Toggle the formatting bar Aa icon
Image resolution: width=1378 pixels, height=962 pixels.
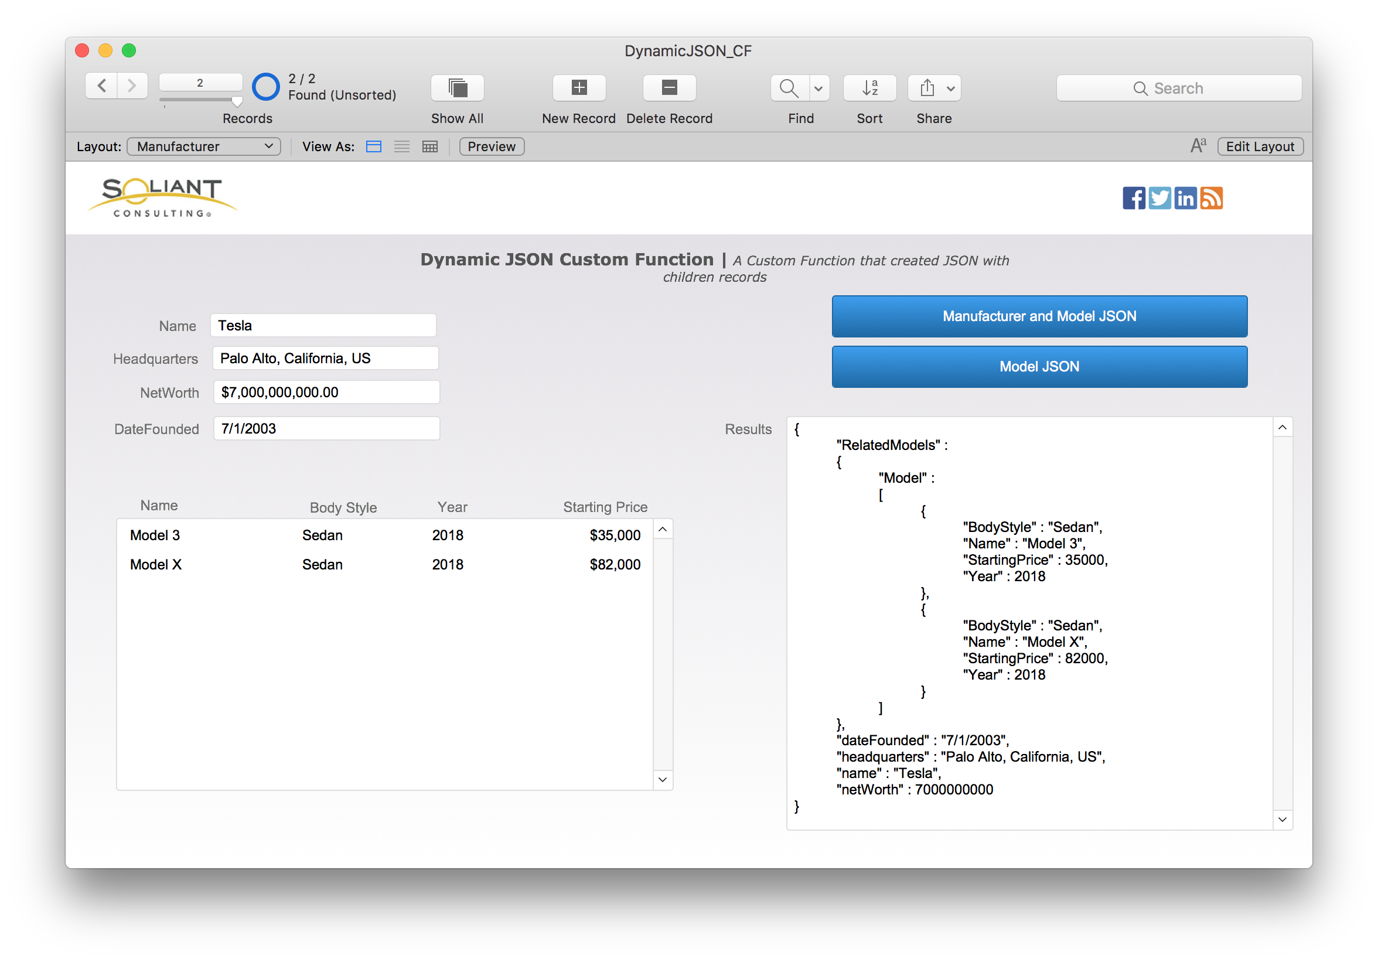[x=1198, y=146]
